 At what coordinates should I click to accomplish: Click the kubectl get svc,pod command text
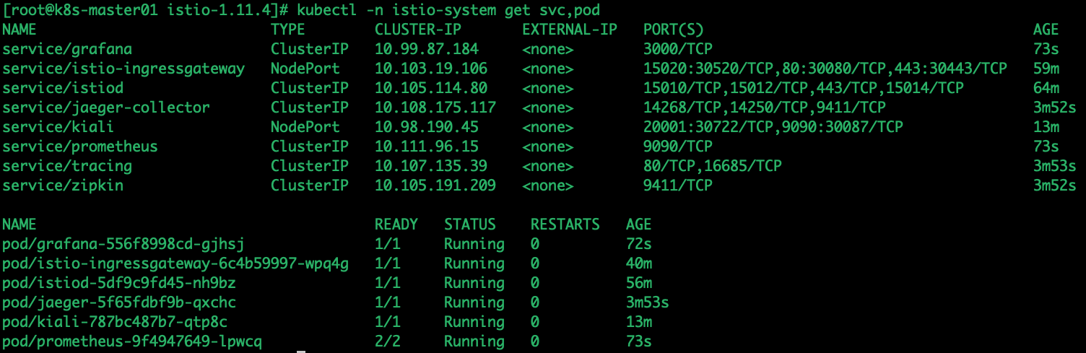pyautogui.click(x=448, y=10)
